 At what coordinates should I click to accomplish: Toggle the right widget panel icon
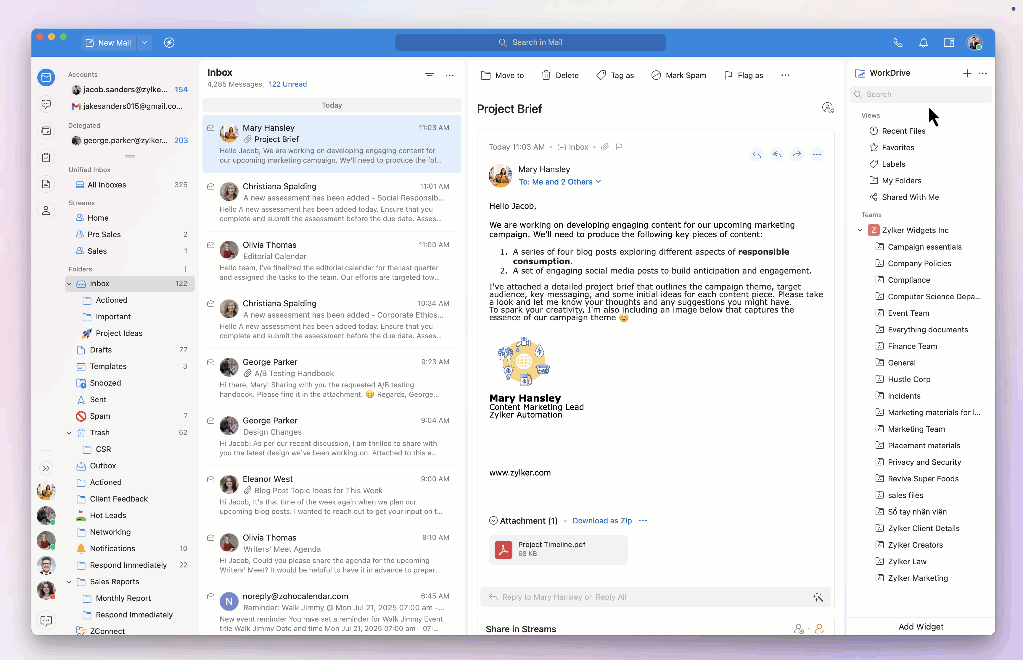(x=949, y=42)
